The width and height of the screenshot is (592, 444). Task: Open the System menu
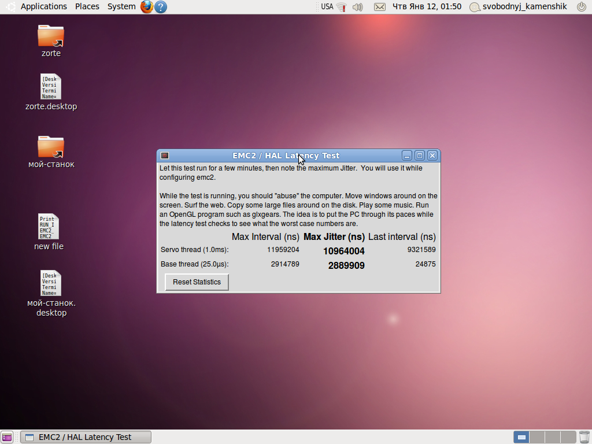[121, 6]
